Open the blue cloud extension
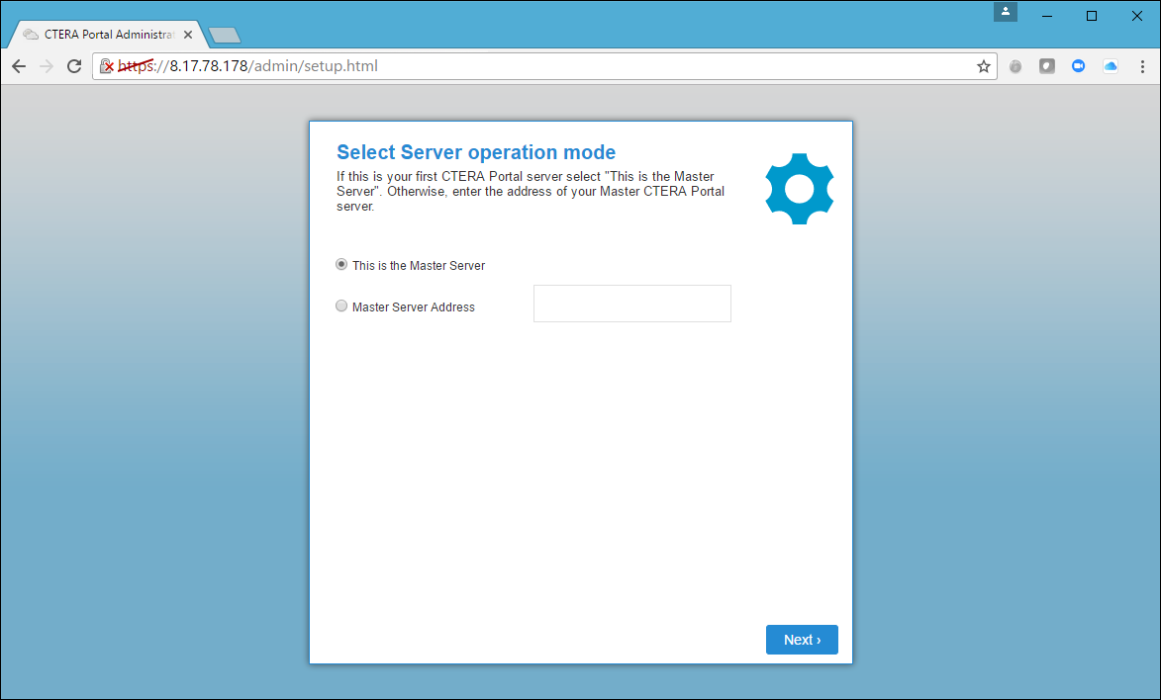This screenshot has width=1161, height=700. [1110, 66]
